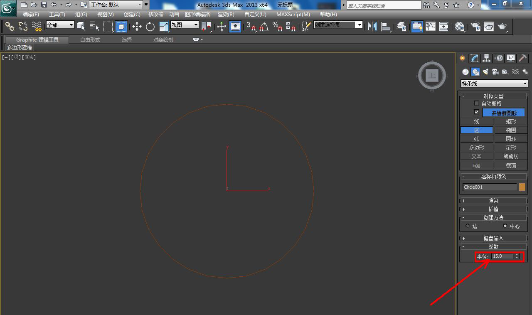Open the Render Setup dialog
Viewport: 532px width, 315px height.
(475, 26)
